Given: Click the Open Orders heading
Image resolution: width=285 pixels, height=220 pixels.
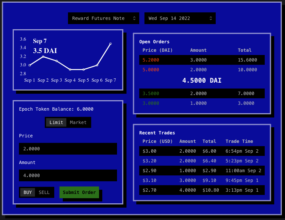Looking at the screenshot, I should coord(154,42).
